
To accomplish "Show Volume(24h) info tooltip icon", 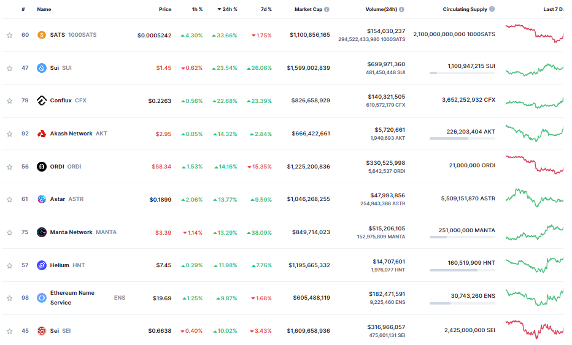I will pos(401,9).
